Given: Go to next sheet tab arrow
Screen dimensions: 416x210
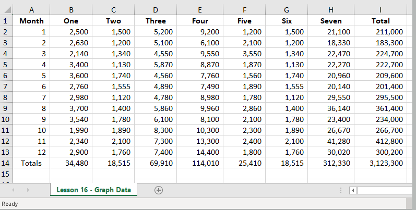Looking at the screenshot, I should coord(28,190).
